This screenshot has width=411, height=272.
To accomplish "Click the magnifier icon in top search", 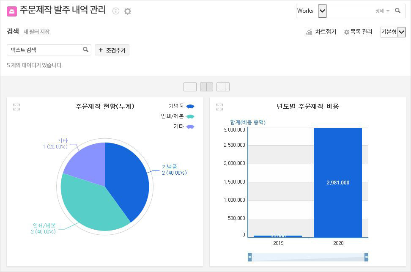I will pos(397,11).
